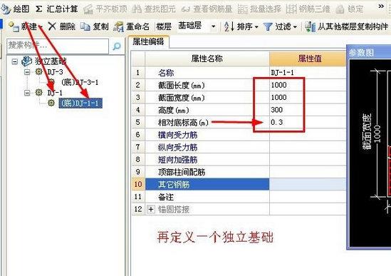Click the 楼层 label in toolbar
Viewport: 391px width, 276px height.
pyautogui.click(x=164, y=26)
